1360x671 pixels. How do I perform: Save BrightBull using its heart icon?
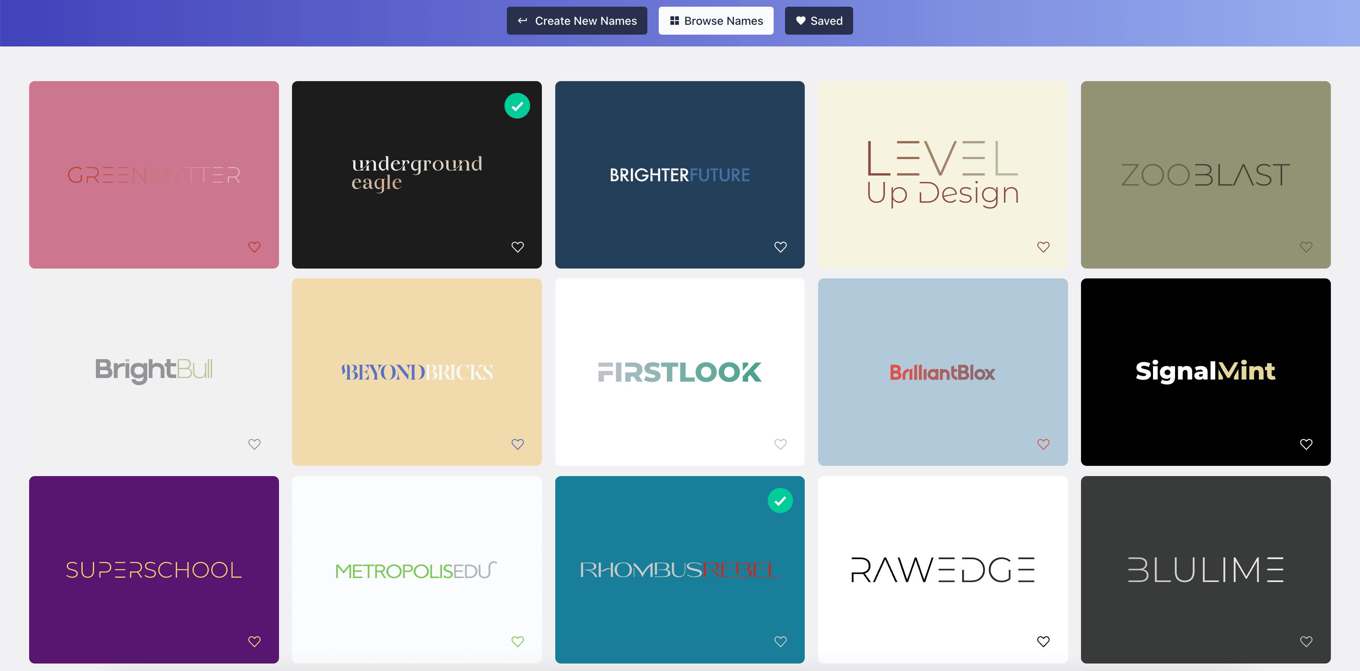255,444
